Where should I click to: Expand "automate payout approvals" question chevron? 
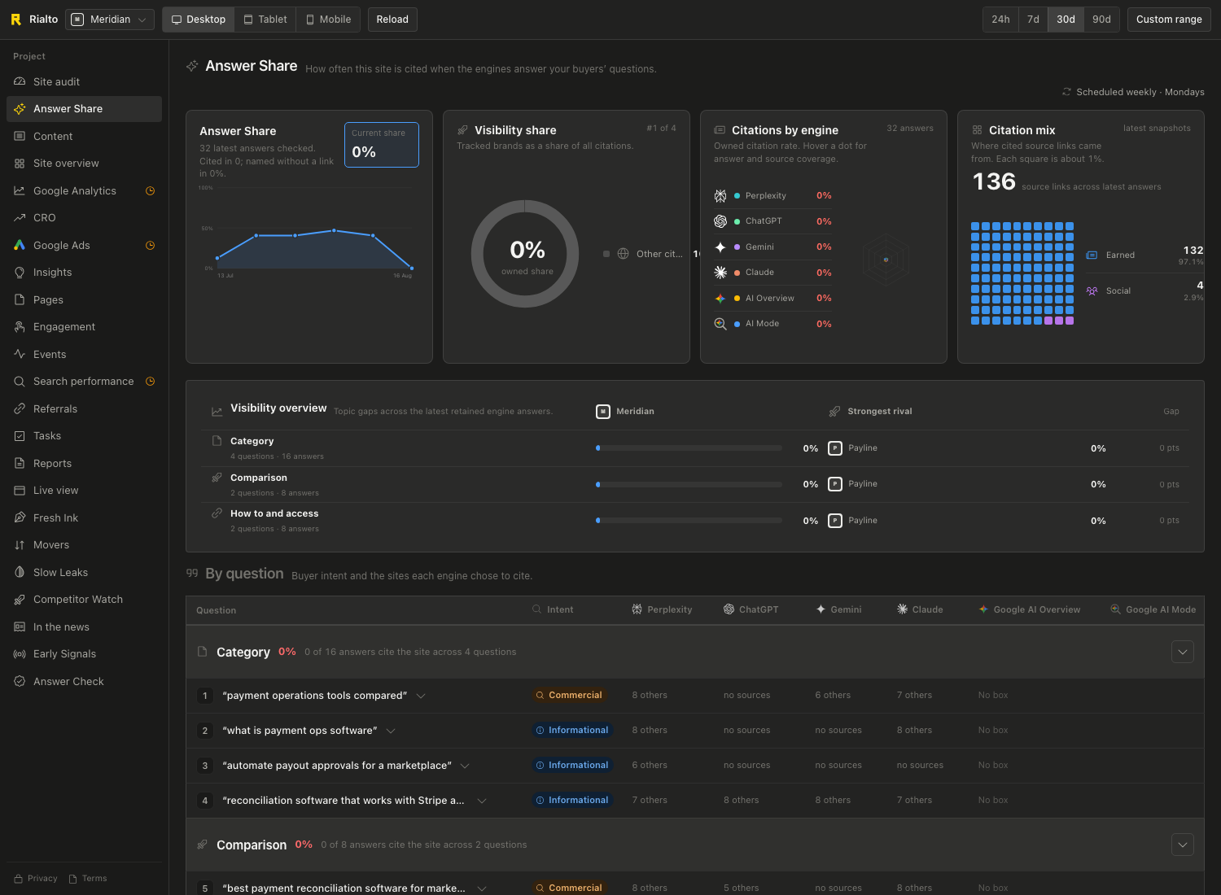click(x=465, y=766)
